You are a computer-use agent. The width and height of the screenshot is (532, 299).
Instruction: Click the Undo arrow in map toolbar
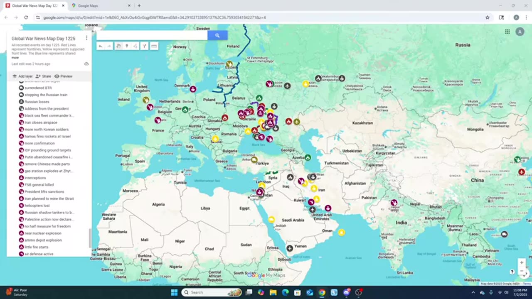100,46
